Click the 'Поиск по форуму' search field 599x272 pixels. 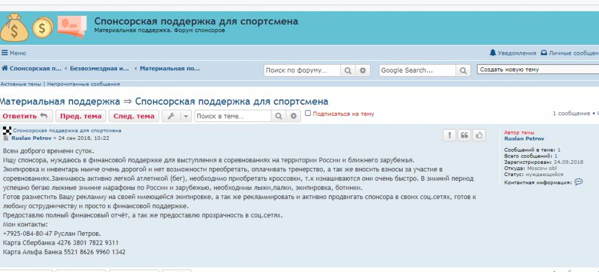302,70
